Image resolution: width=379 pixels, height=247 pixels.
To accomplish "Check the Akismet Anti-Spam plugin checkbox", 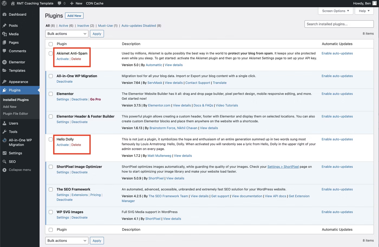I will 51,54.
